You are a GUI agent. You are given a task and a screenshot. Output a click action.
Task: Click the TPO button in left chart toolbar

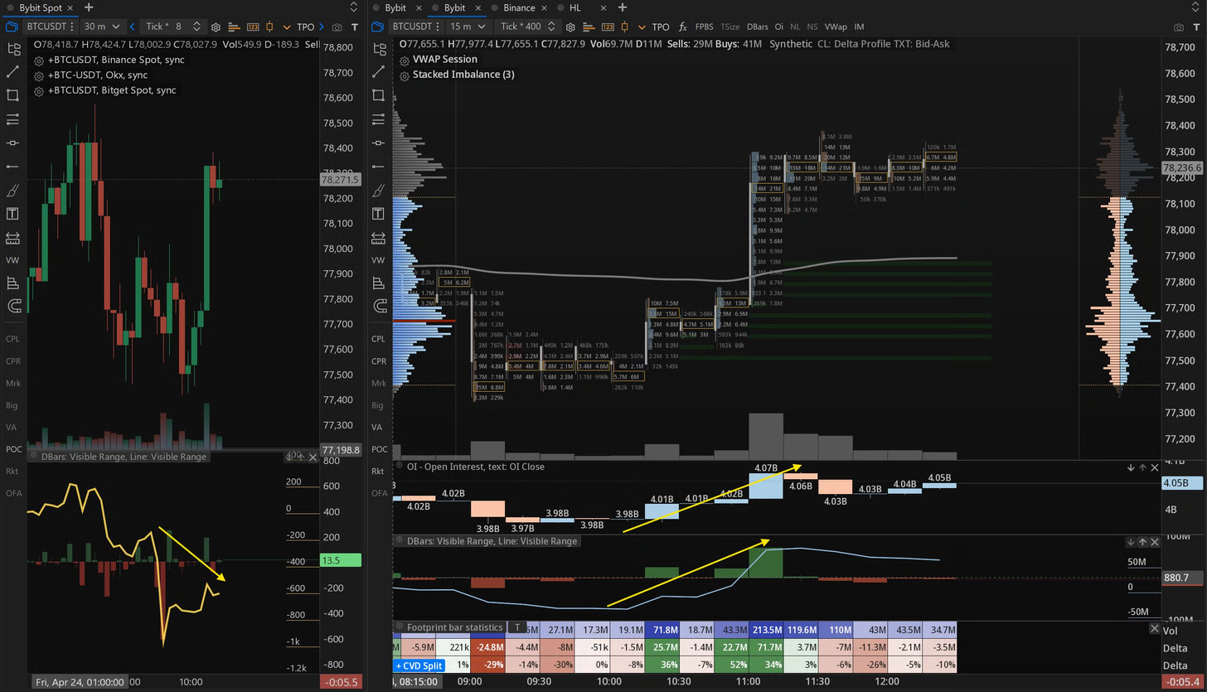click(306, 27)
